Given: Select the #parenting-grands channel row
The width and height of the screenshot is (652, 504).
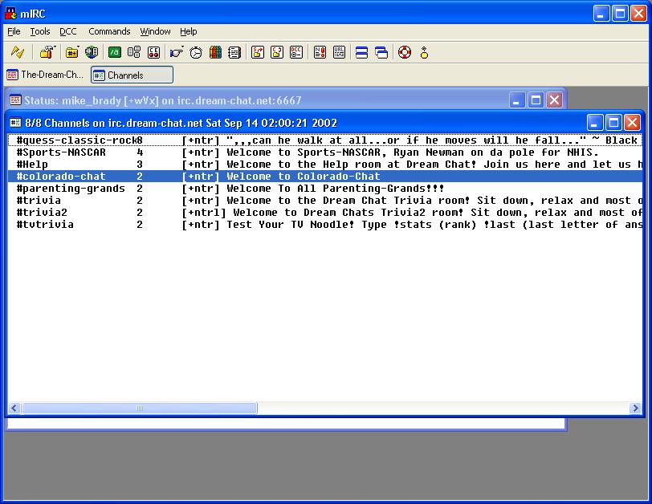Looking at the screenshot, I should (325, 189).
